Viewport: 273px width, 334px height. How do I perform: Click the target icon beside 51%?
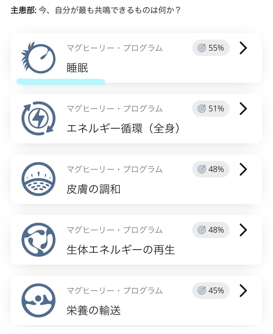point(201,109)
